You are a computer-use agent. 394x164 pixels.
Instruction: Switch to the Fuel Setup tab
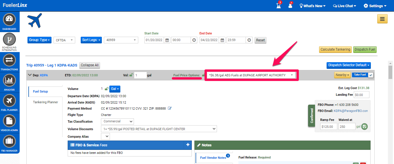(45, 91)
